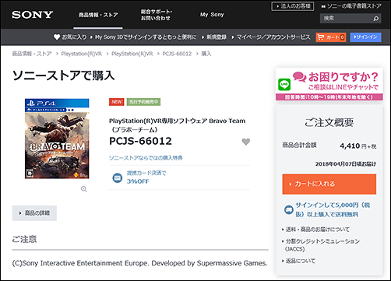
Task: Click the search magnifier icon
Action: coord(376,19)
